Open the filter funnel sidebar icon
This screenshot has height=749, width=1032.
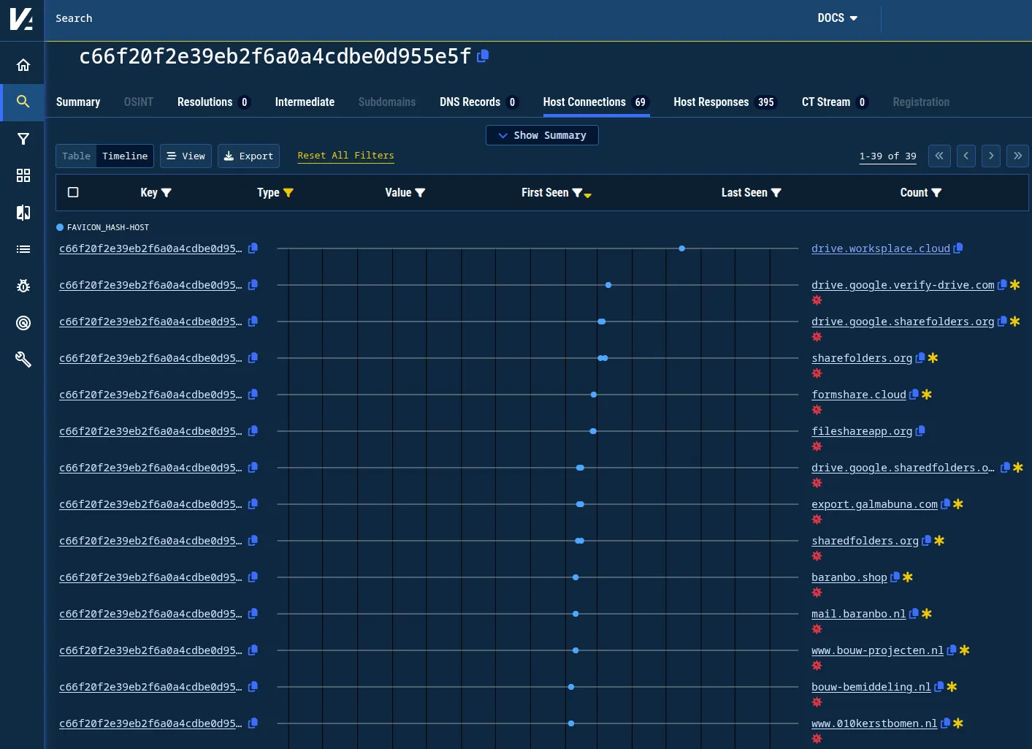click(x=23, y=139)
